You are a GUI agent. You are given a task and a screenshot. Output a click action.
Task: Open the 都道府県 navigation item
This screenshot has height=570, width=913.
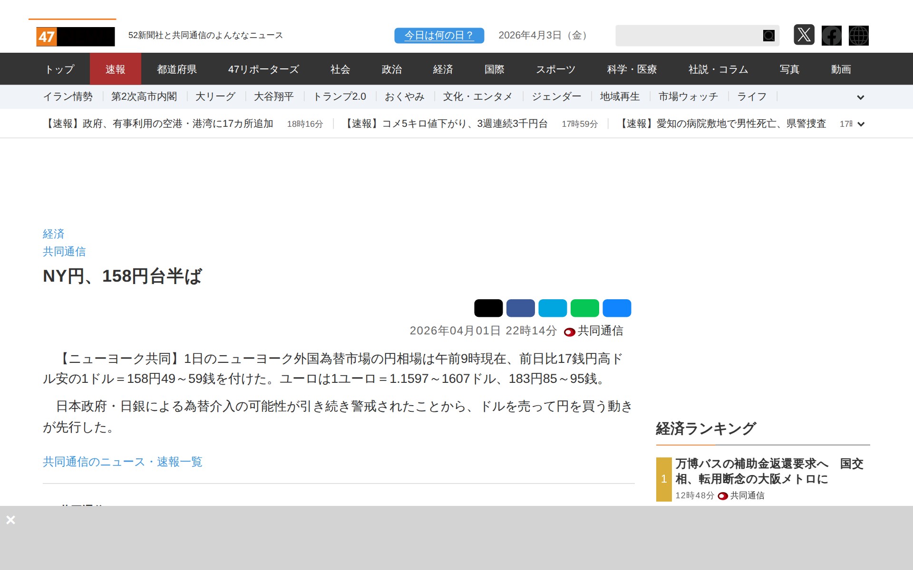pos(176,69)
